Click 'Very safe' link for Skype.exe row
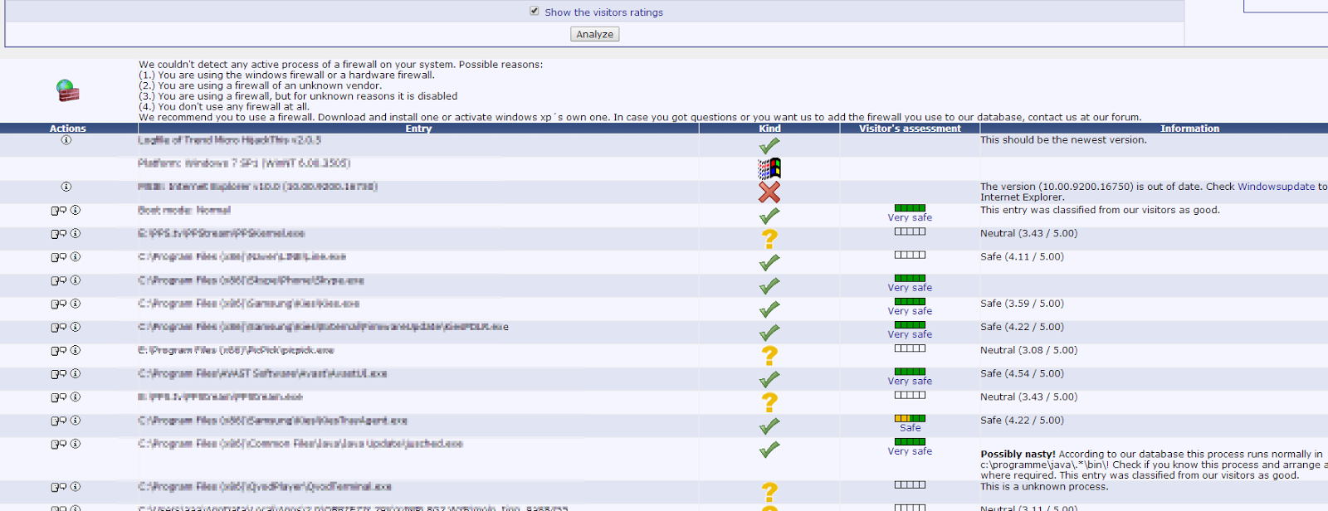Viewport: 1328px width, 511px height. [910, 288]
